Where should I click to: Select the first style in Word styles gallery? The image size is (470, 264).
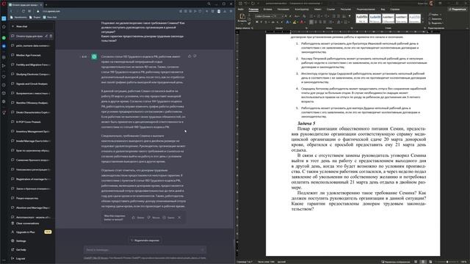[362, 18]
